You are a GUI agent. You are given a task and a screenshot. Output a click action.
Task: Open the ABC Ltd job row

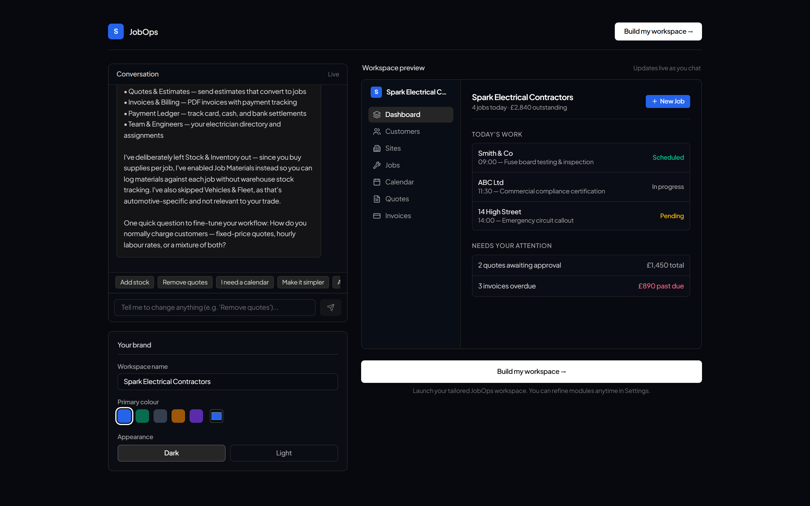(581, 187)
